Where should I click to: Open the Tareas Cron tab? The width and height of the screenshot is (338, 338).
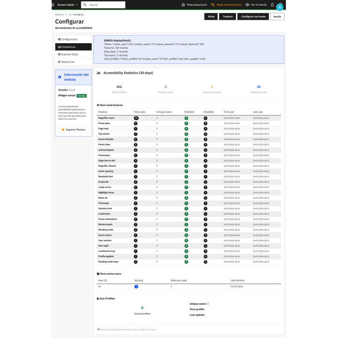73,62
